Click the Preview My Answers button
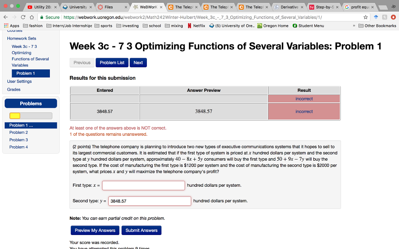Image resolution: width=399 pixels, height=249 pixels. point(95,230)
